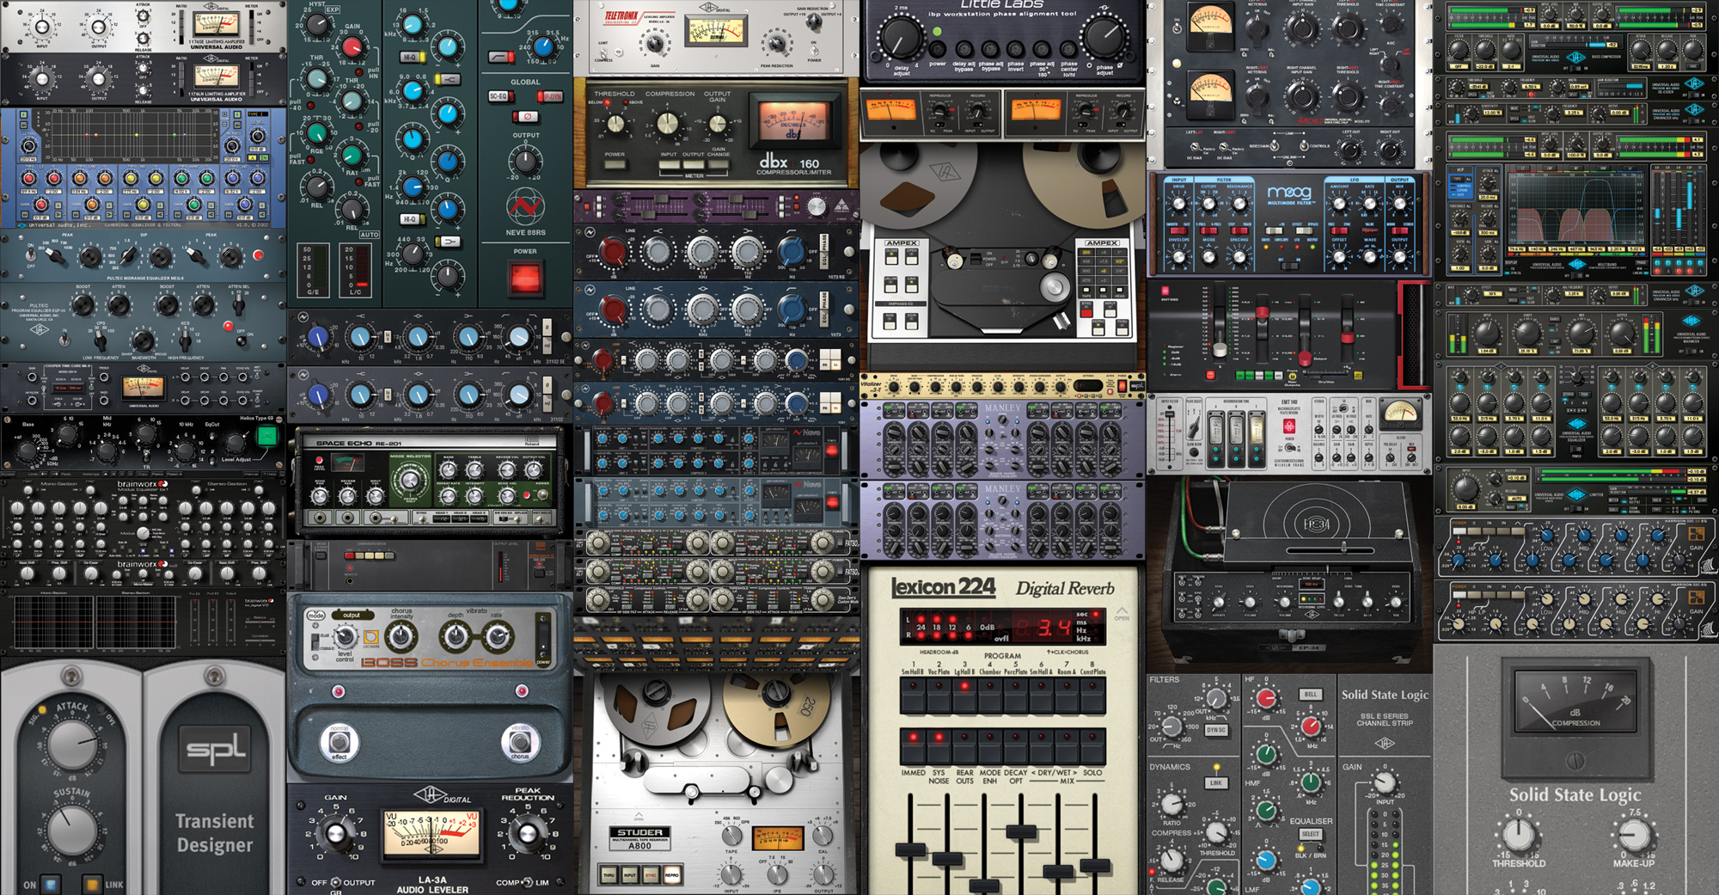Click the LA-3A Peak Reduction knob
Viewport: 1719px width, 895px height.
[527, 832]
